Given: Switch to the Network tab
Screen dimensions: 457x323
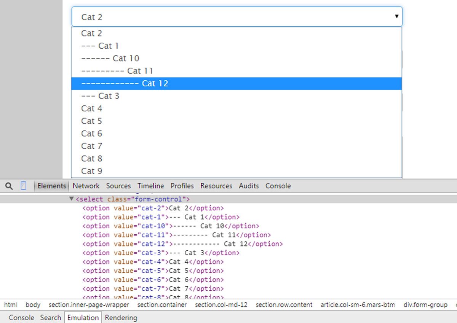Looking at the screenshot, I should 86,186.
